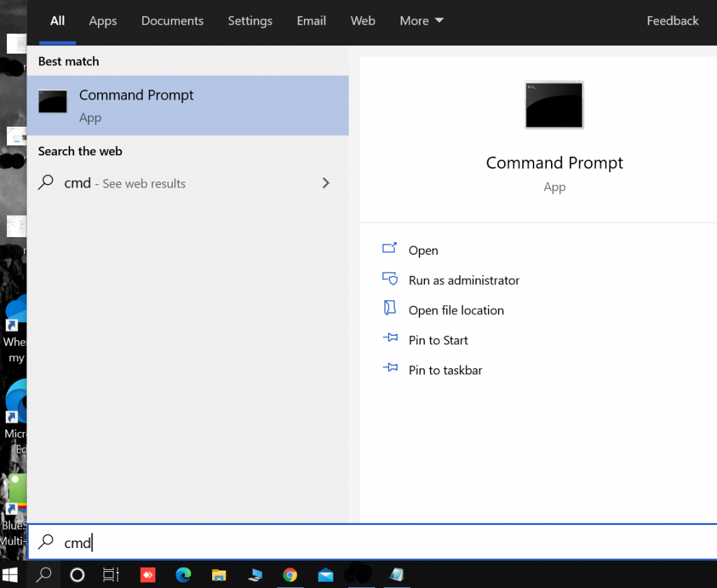Open web results for cmd
The image size is (717, 588).
188,183
